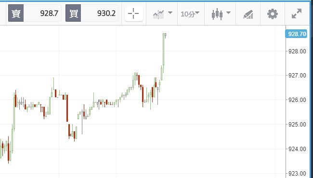Click the 927.00 price axis label

(297, 76)
